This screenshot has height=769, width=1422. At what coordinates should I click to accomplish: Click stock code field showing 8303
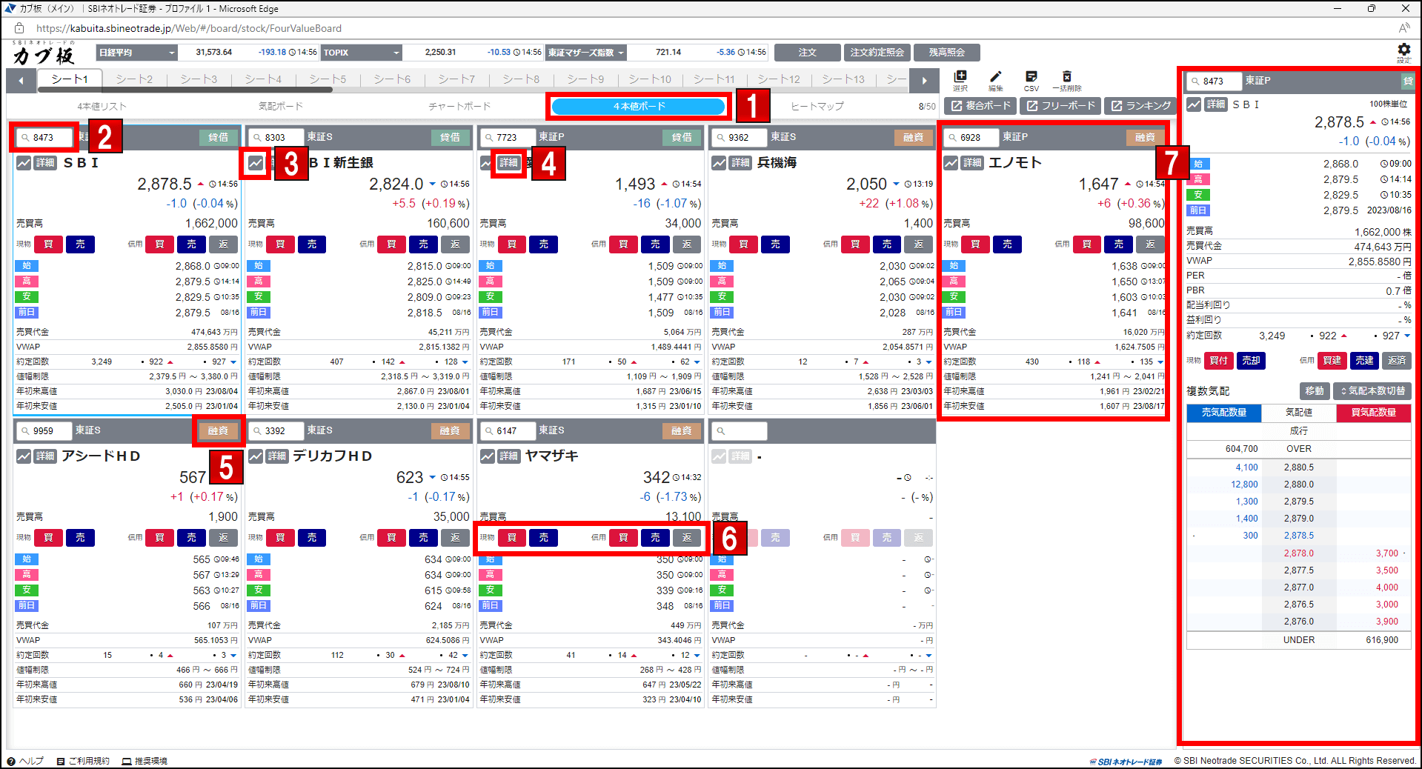click(x=276, y=137)
